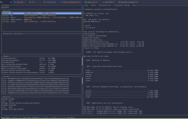Select the ghcr.io nginx alpine image
This screenshot has height=119, width=188.
pyautogui.click(x=42, y=69)
